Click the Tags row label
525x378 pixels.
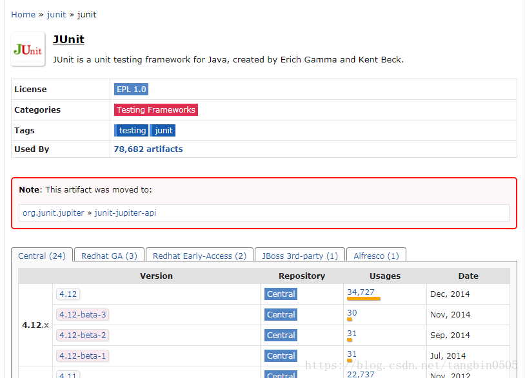pyautogui.click(x=25, y=130)
